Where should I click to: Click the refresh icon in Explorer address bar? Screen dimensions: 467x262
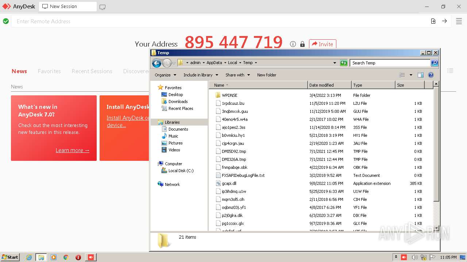click(x=344, y=63)
